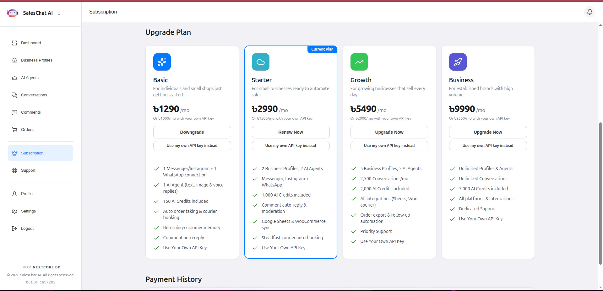This screenshot has width=603, height=291.
Task: Click checkmark beside Returning-customer memory
Action: click(x=156, y=228)
